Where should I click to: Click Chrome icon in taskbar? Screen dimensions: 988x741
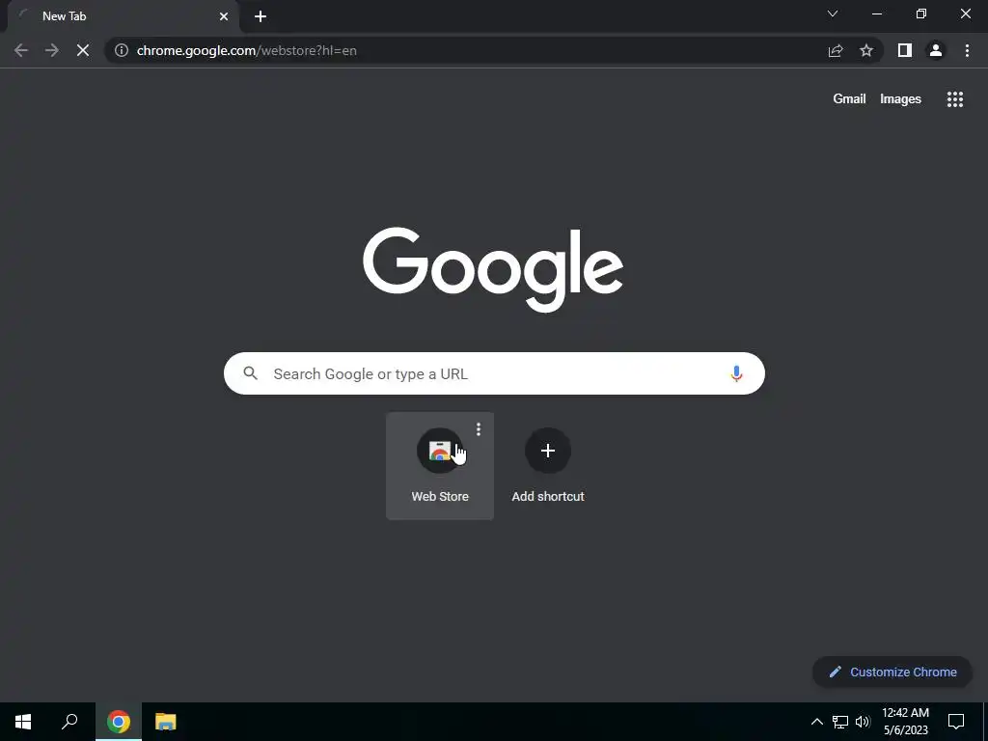coord(119,722)
